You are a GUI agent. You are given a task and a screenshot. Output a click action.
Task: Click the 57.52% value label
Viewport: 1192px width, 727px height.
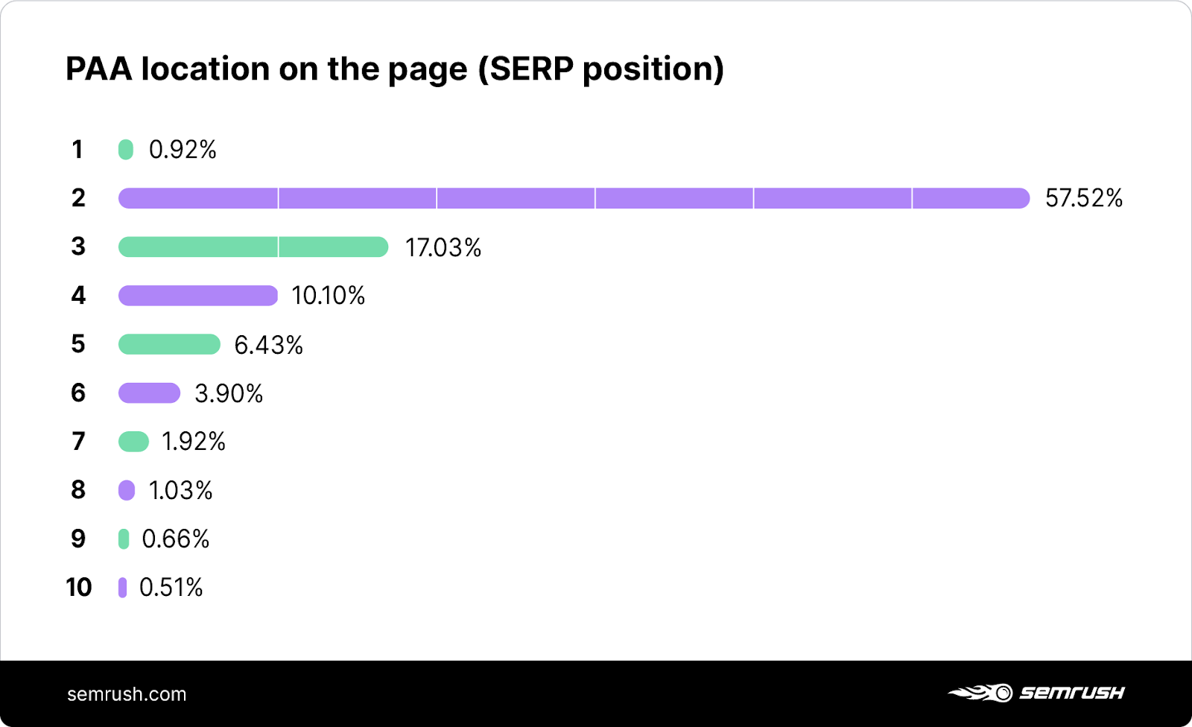[x=1083, y=198]
